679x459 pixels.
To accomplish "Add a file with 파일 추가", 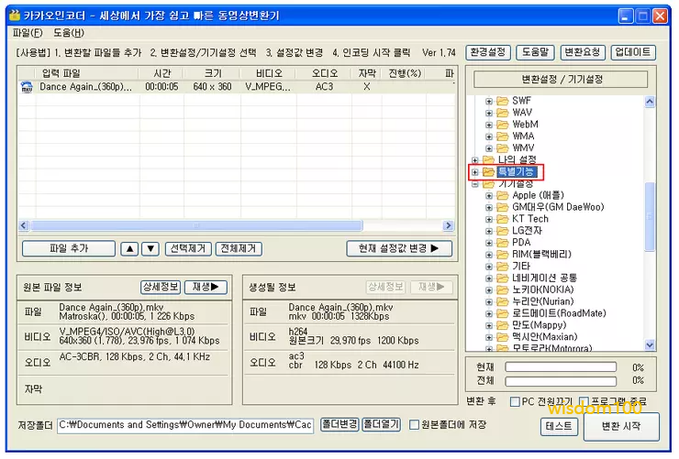I will click(69, 249).
